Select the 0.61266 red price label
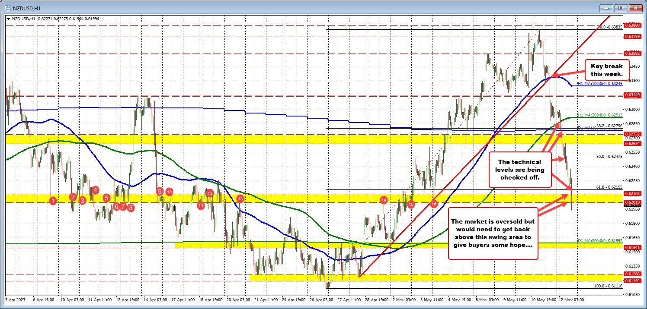Screen dimensions: 647x309 [632, 274]
